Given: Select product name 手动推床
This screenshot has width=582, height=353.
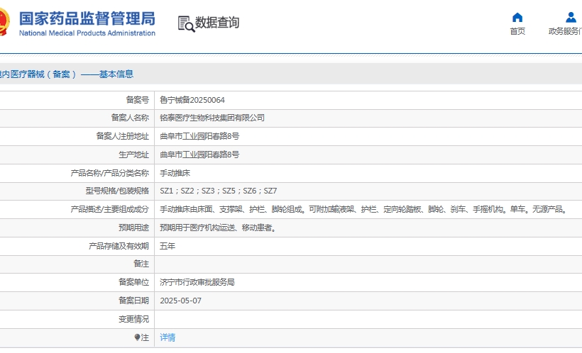Looking at the screenshot, I should point(175,173).
